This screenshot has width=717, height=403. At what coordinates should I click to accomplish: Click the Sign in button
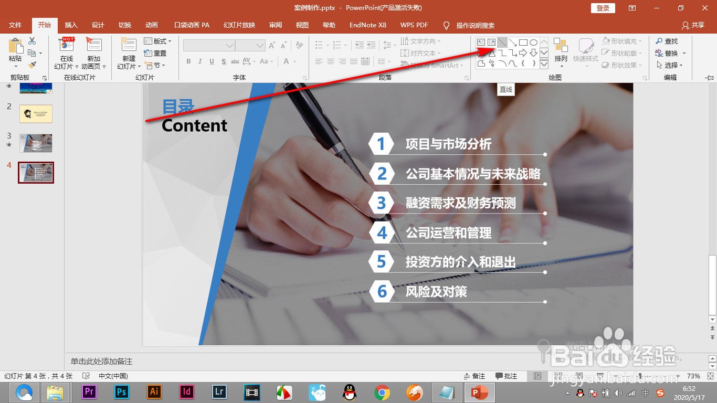point(603,8)
